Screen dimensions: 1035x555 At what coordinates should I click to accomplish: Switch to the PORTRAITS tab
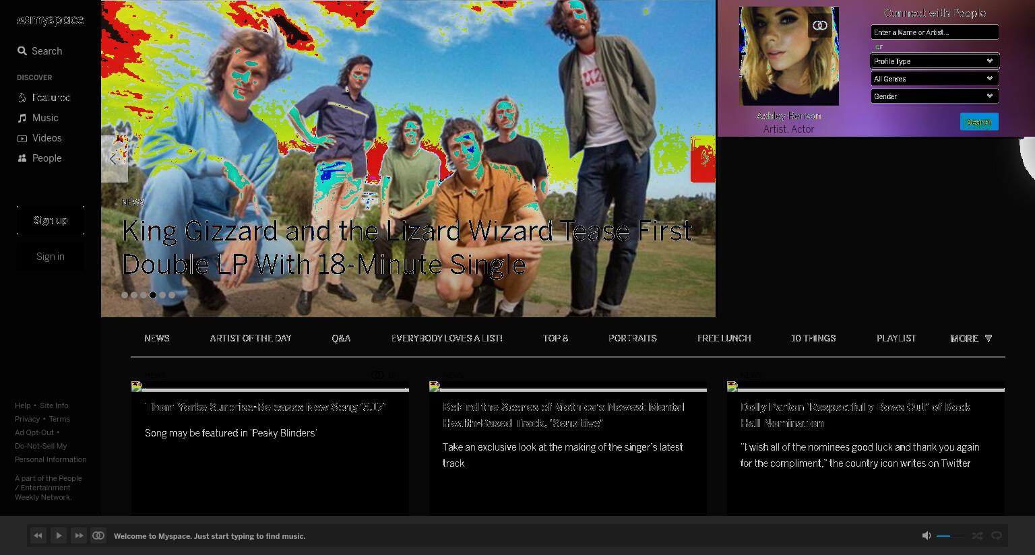click(x=633, y=339)
